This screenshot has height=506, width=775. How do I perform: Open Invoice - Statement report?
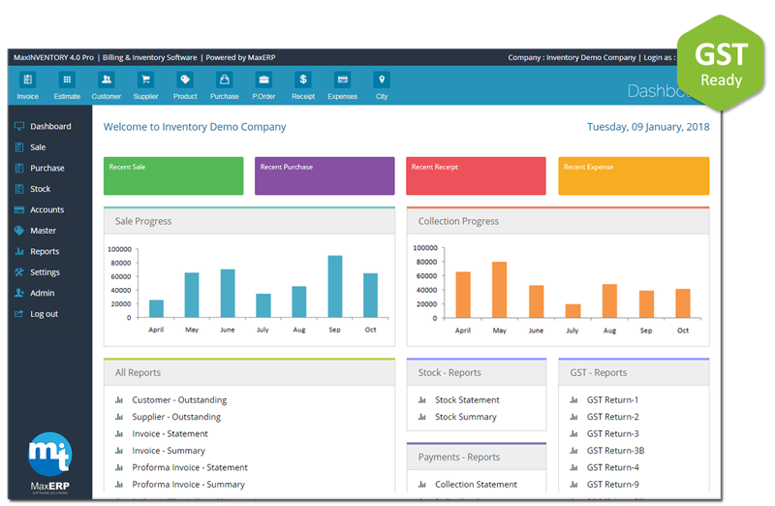coord(170,433)
